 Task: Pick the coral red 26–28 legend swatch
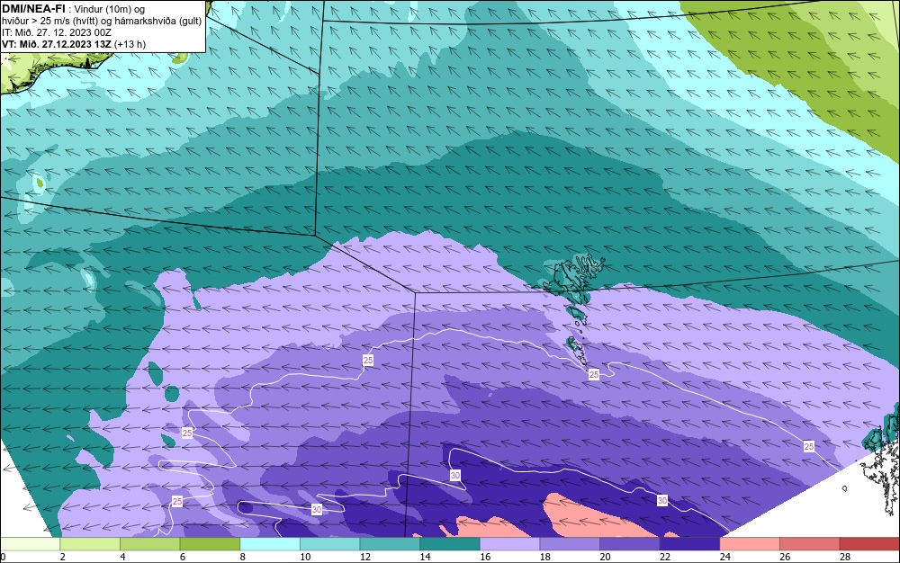point(810,544)
